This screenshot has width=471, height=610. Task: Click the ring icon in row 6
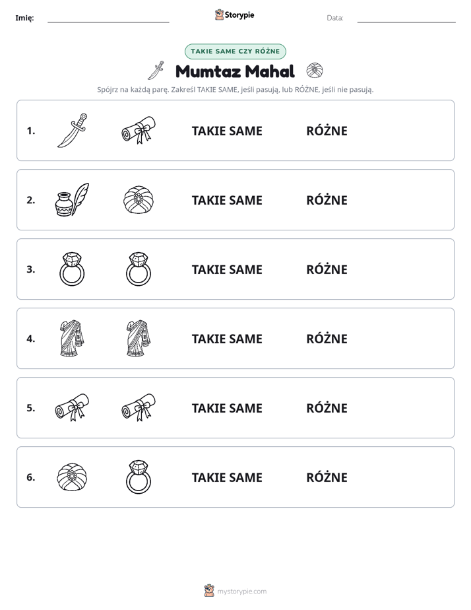pos(139,477)
